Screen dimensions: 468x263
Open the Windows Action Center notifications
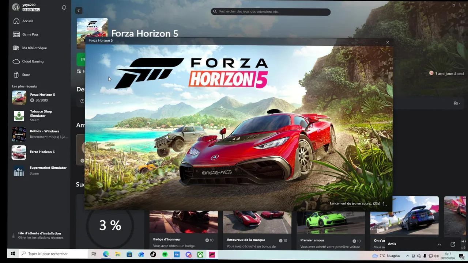pyautogui.click(x=462, y=256)
